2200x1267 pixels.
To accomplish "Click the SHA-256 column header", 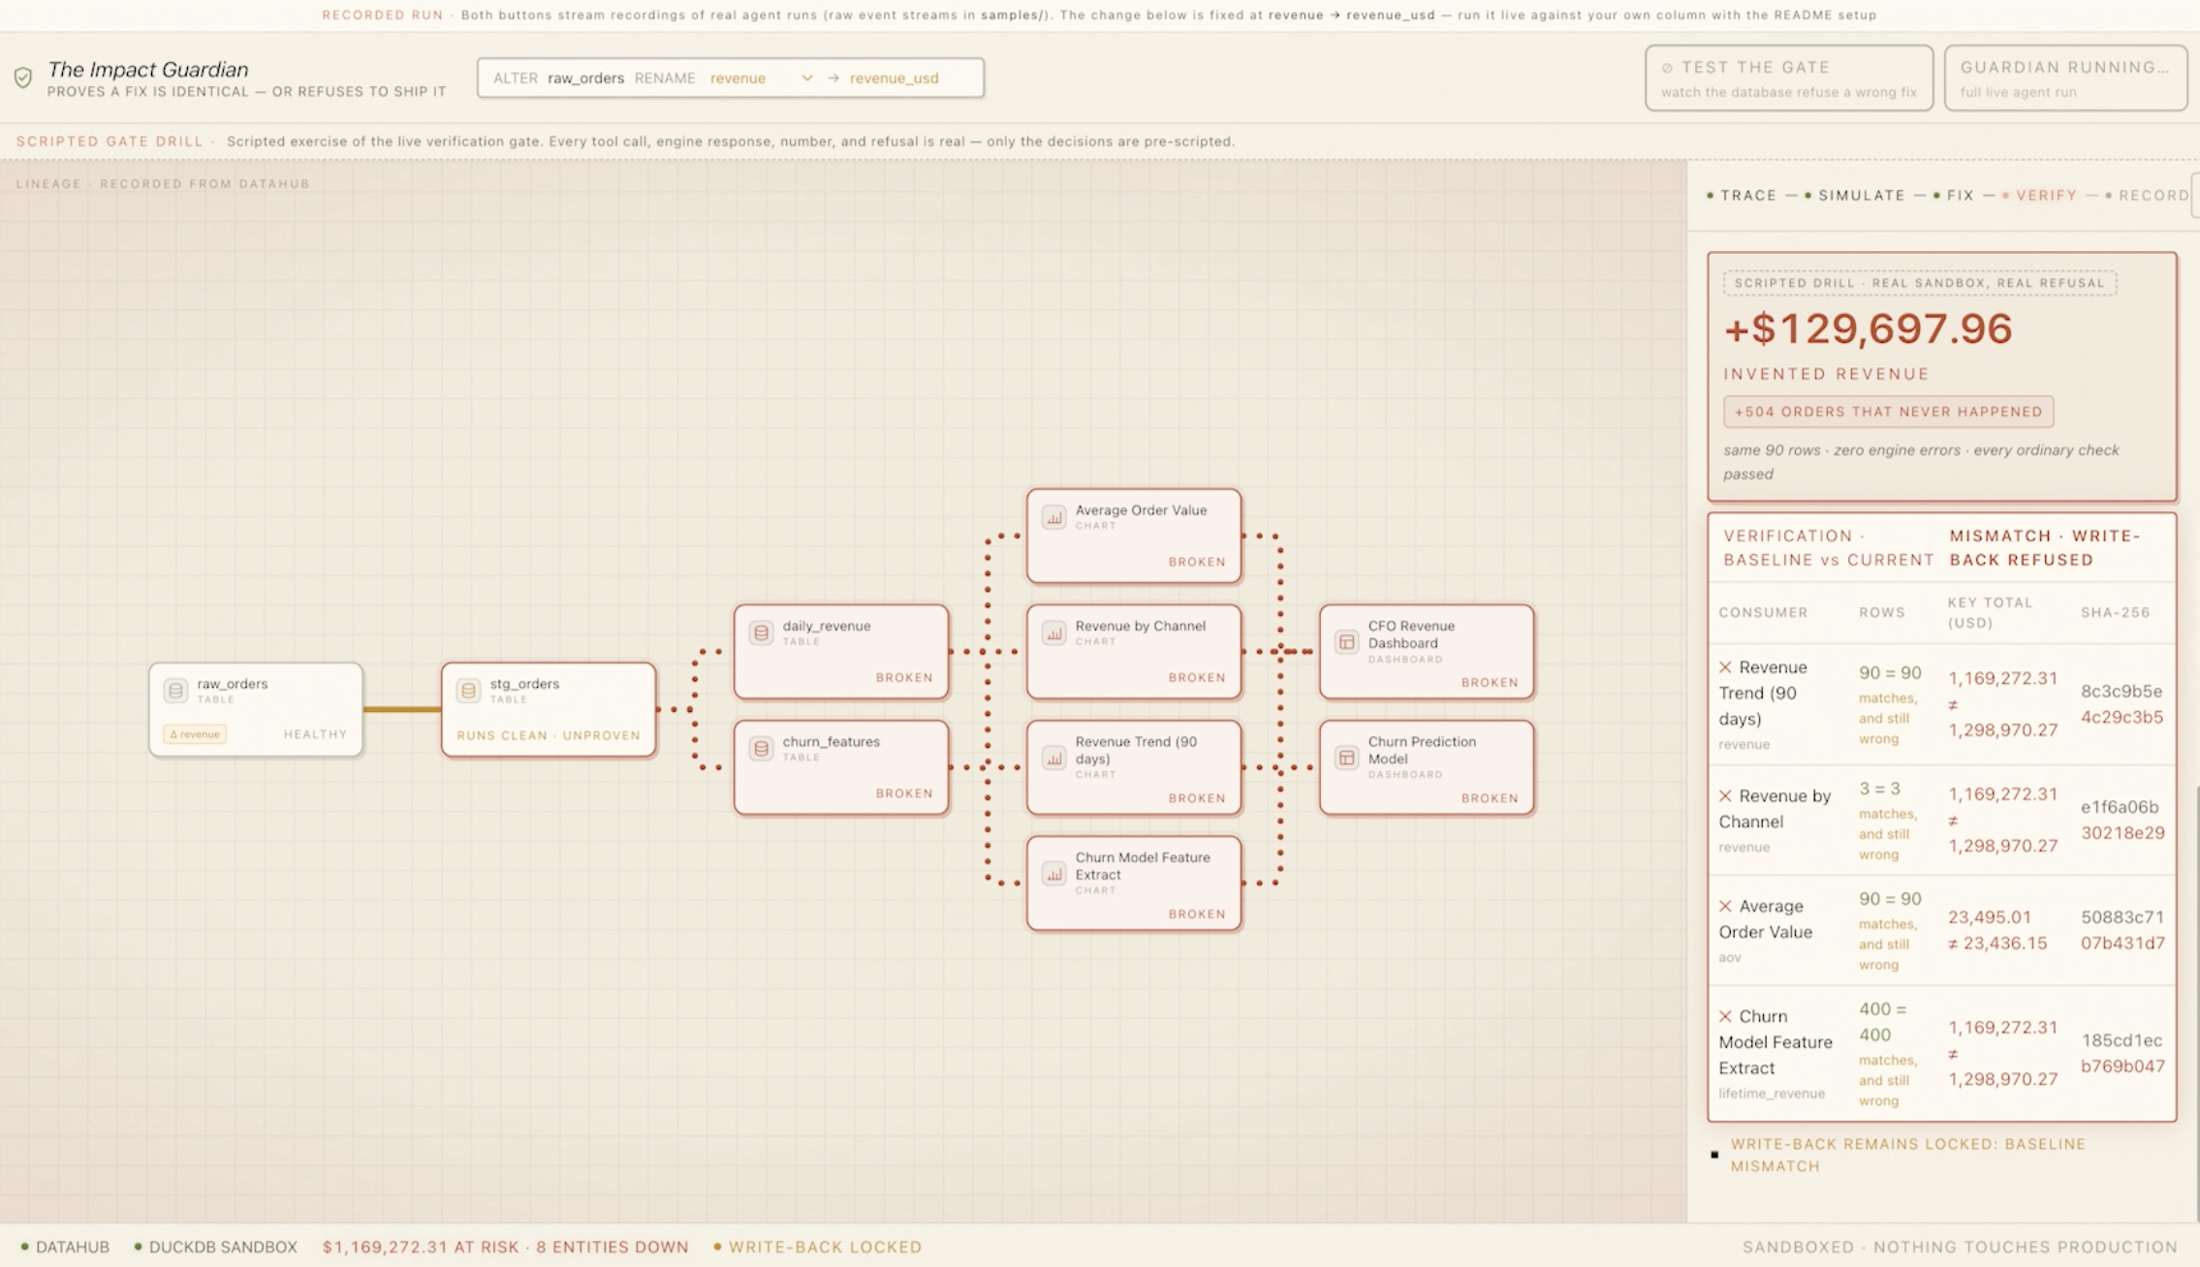I will 2115,612.
